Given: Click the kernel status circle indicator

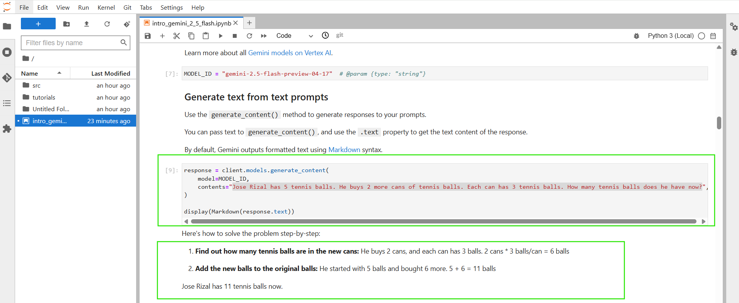Looking at the screenshot, I should point(701,36).
